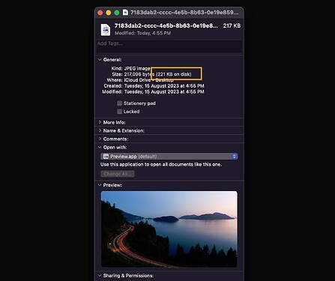335x281 pixels.
Task: Click the green zoom window button
Action: pyautogui.click(x=117, y=13)
